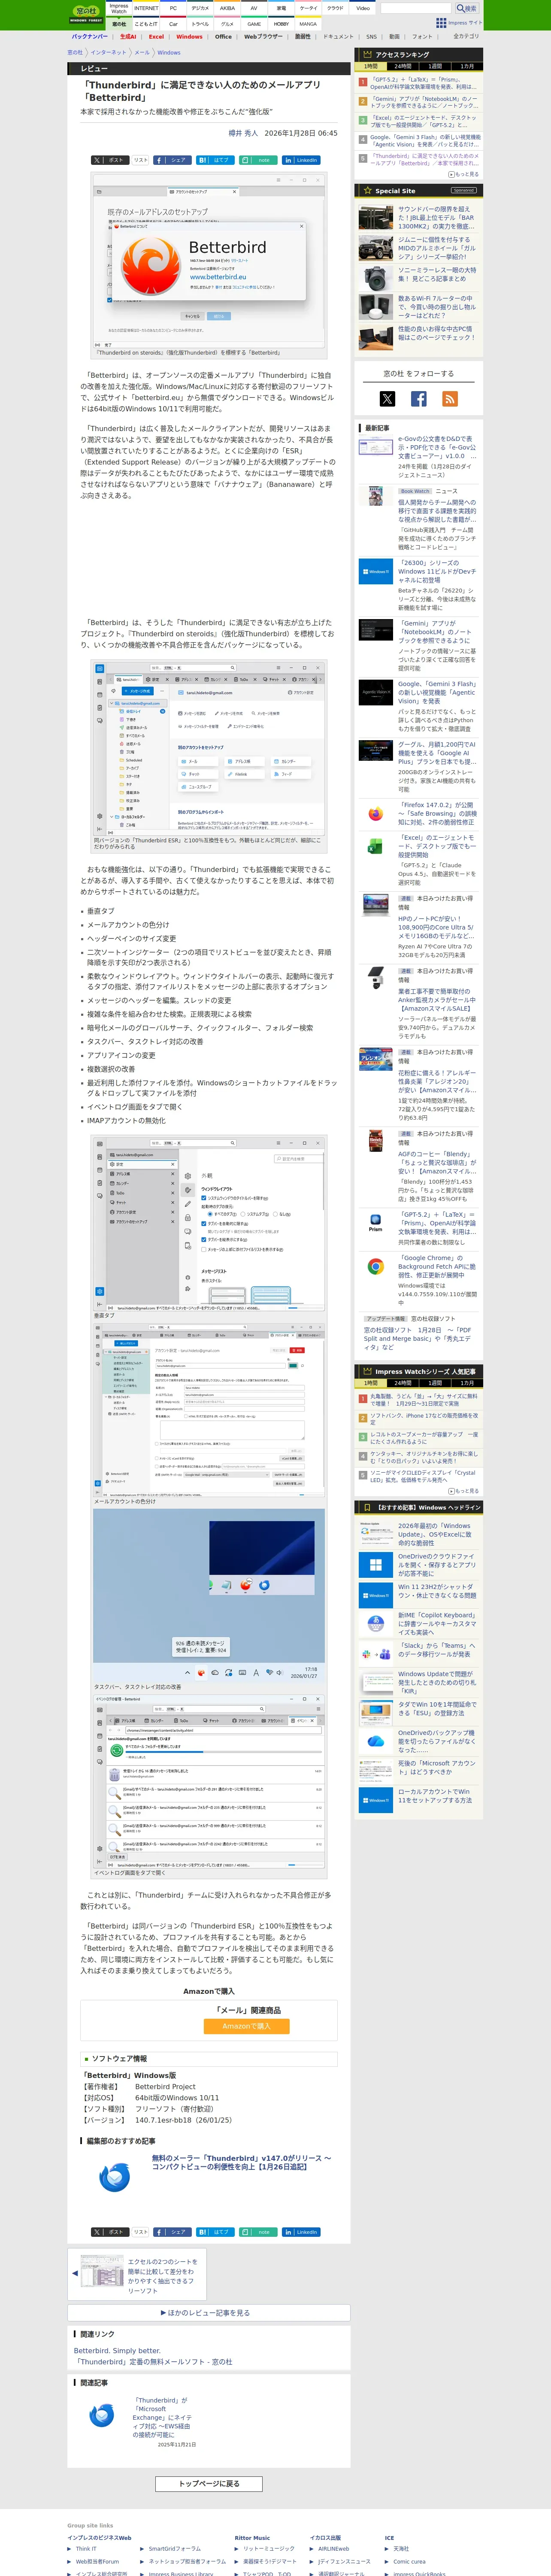This screenshot has width=551, height=2576.
Task: Click the Excel sheet comparison article thumbnail
Action: click(x=103, y=2272)
